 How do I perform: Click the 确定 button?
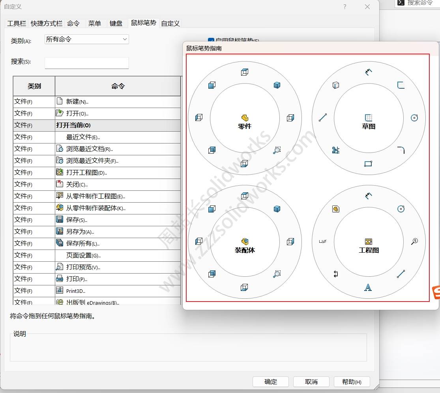[x=271, y=382]
